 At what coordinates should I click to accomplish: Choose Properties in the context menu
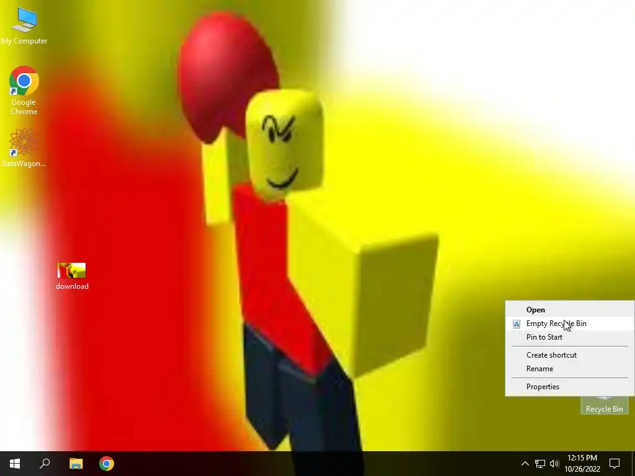(x=569, y=387)
